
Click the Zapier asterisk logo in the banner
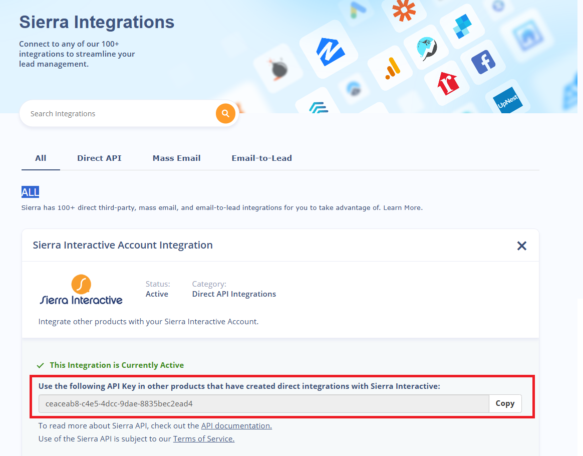[x=404, y=10]
